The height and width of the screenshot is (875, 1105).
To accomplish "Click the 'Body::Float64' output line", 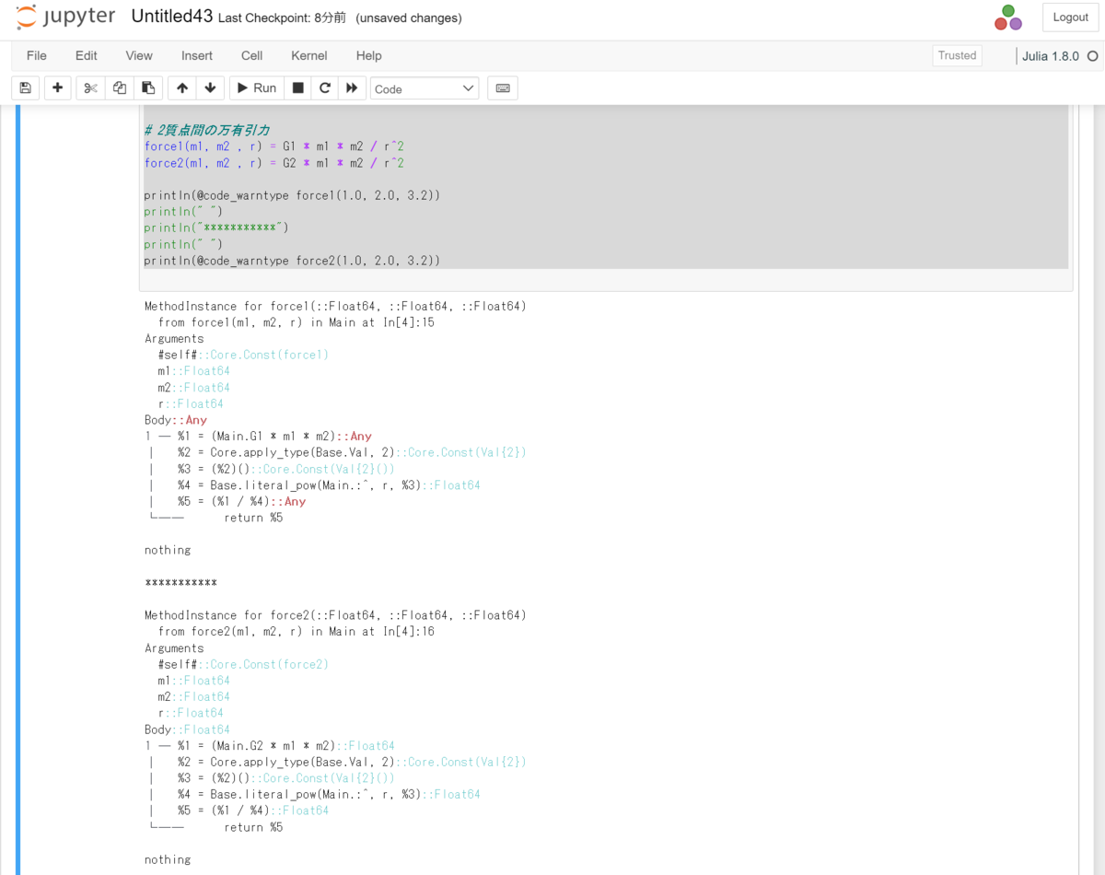I will pyautogui.click(x=187, y=729).
